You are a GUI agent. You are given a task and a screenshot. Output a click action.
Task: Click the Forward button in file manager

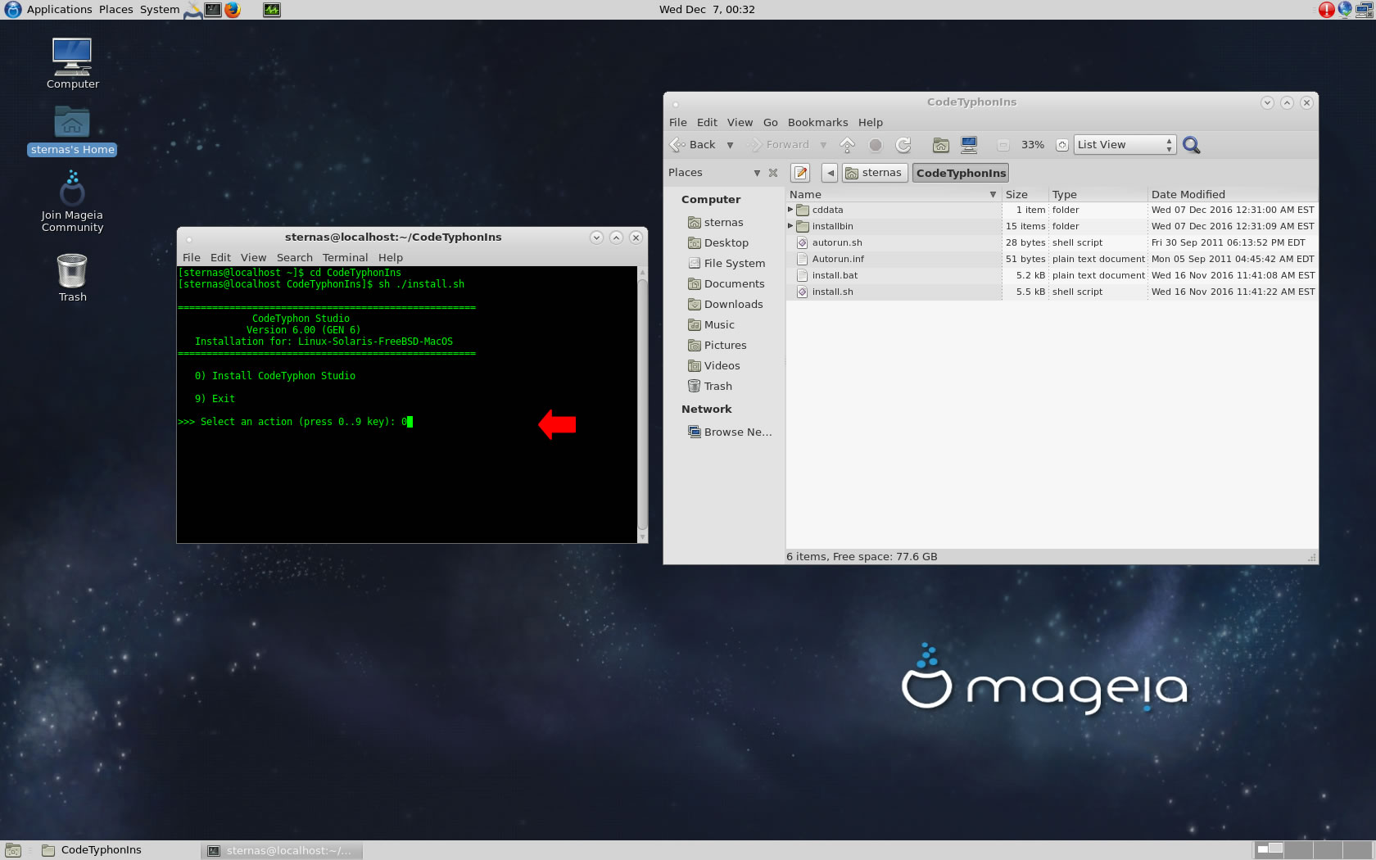pos(778,145)
